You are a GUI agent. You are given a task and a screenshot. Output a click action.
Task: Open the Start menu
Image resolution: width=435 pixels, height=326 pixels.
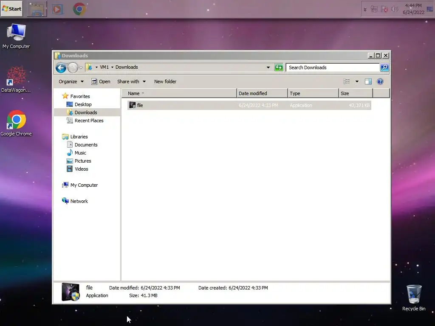point(11,9)
